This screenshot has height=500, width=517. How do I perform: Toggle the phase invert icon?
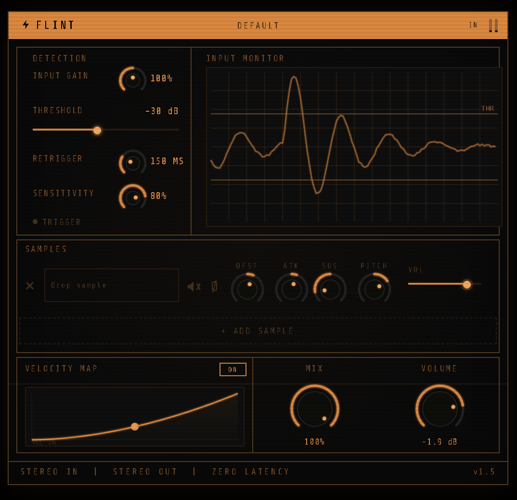[214, 286]
